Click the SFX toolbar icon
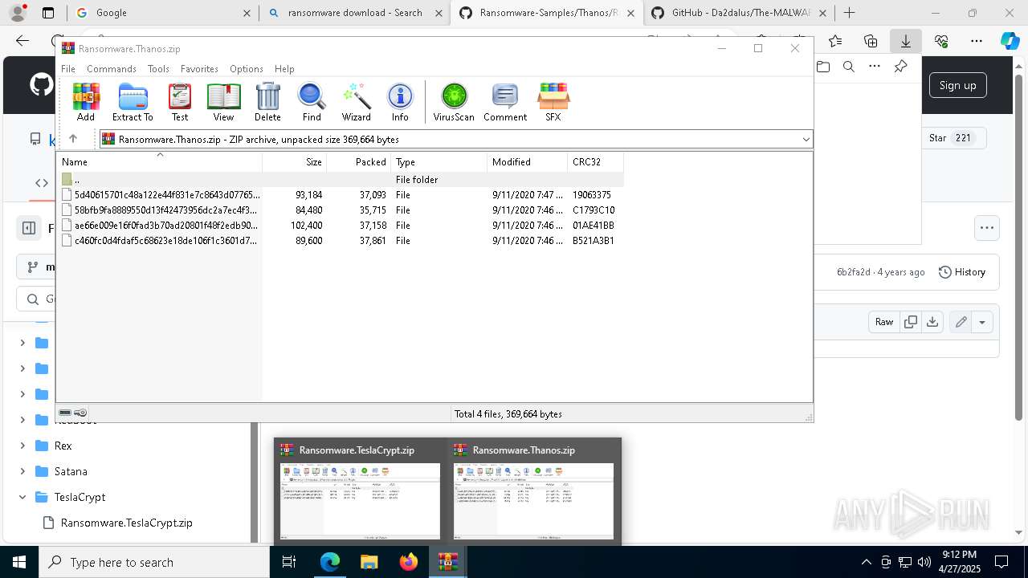The image size is (1028, 578). pos(553,102)
